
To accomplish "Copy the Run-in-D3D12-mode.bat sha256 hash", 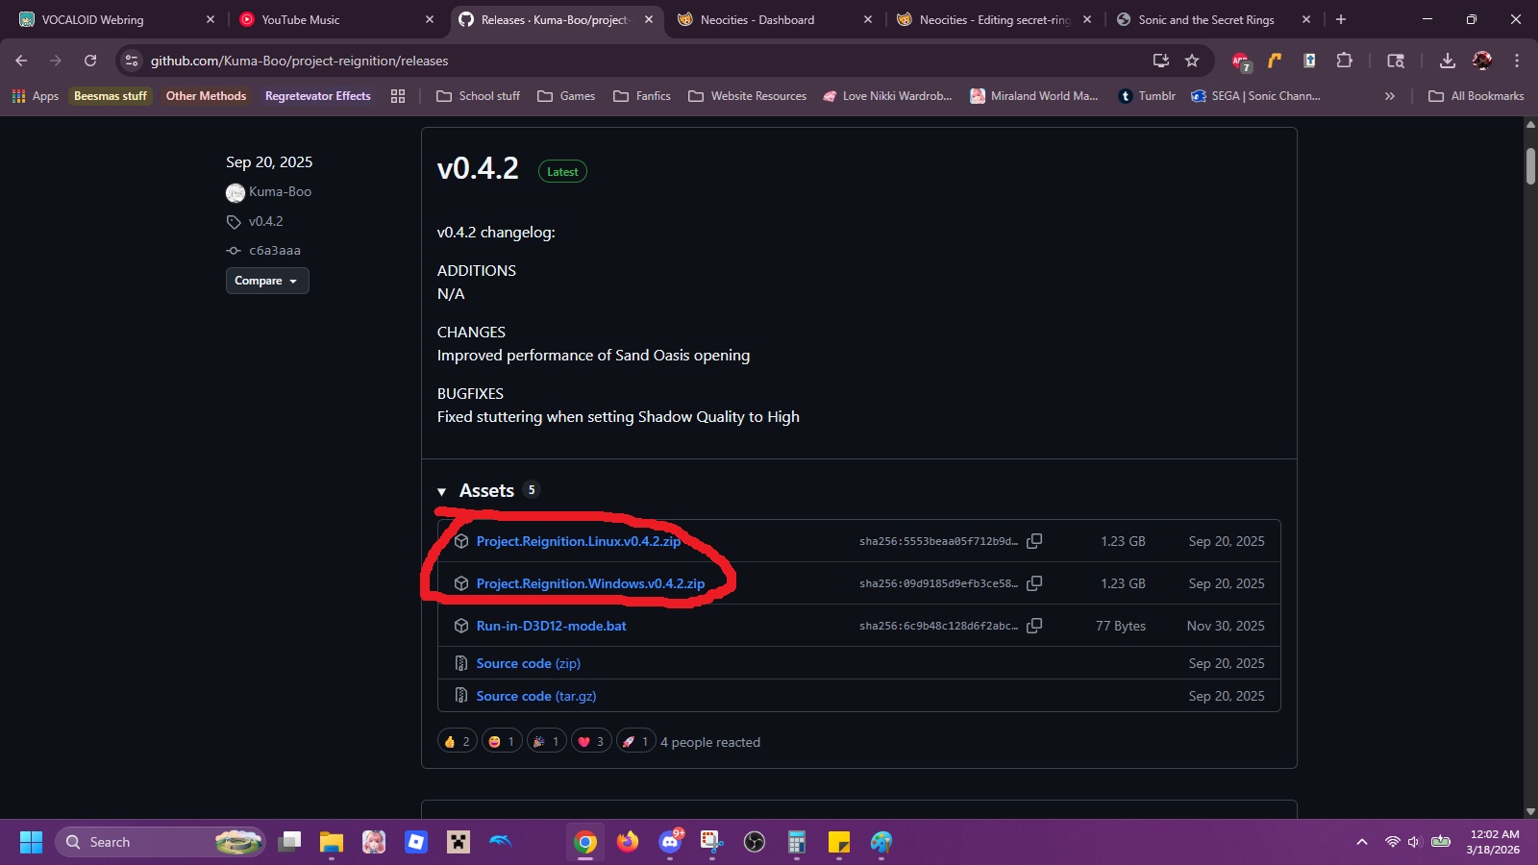I will coord(1034,626).
